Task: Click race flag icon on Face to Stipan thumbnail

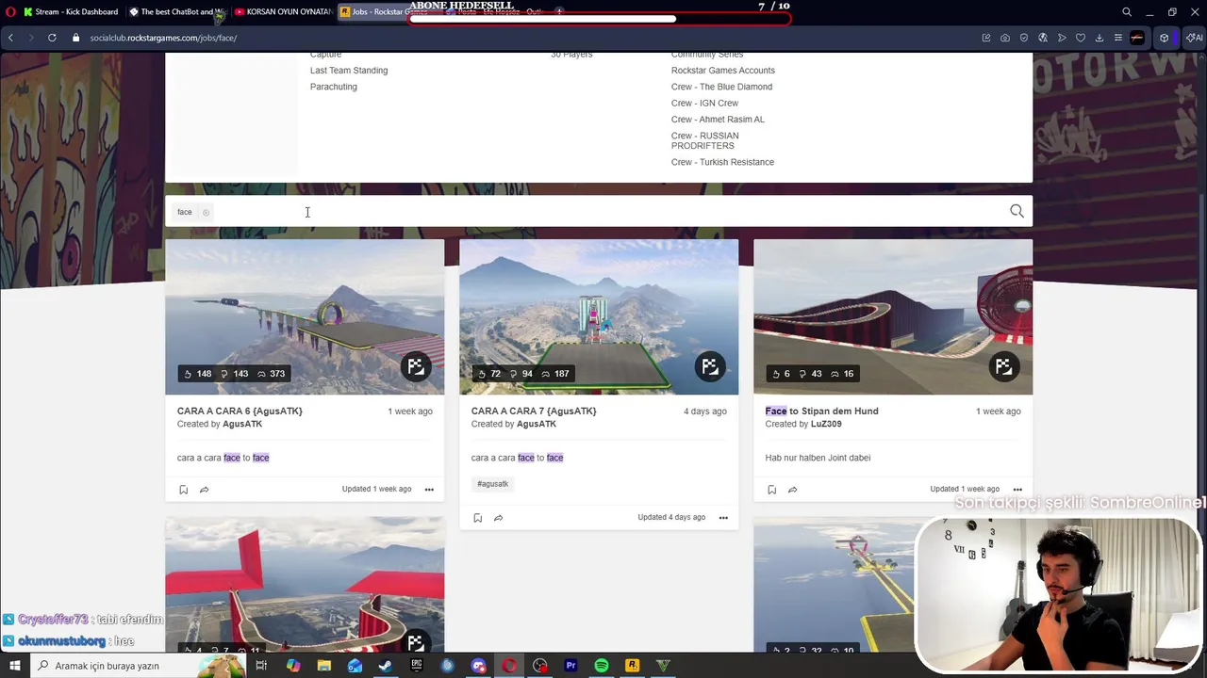Action: 1003,366
